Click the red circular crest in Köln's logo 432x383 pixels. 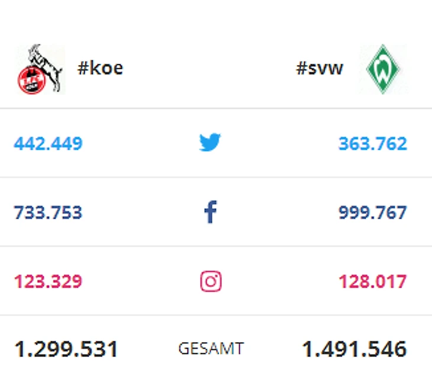coord(28,81)
